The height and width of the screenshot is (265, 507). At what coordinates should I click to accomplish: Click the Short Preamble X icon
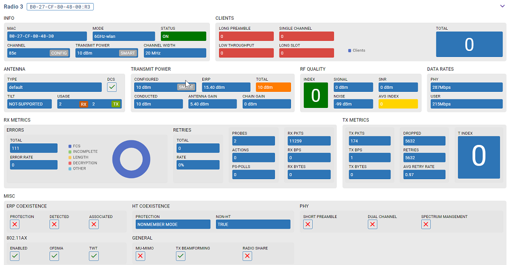[308, 225]
